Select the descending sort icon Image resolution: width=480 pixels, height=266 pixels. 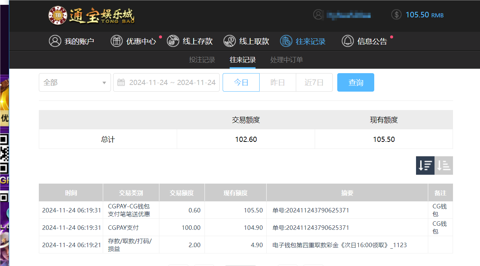(x=425, y=166)
